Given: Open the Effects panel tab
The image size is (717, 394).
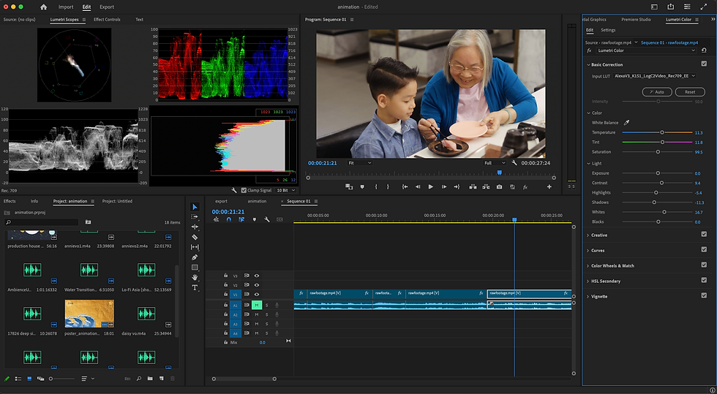Looking at the screenshot, I should [x=10, y=201].
